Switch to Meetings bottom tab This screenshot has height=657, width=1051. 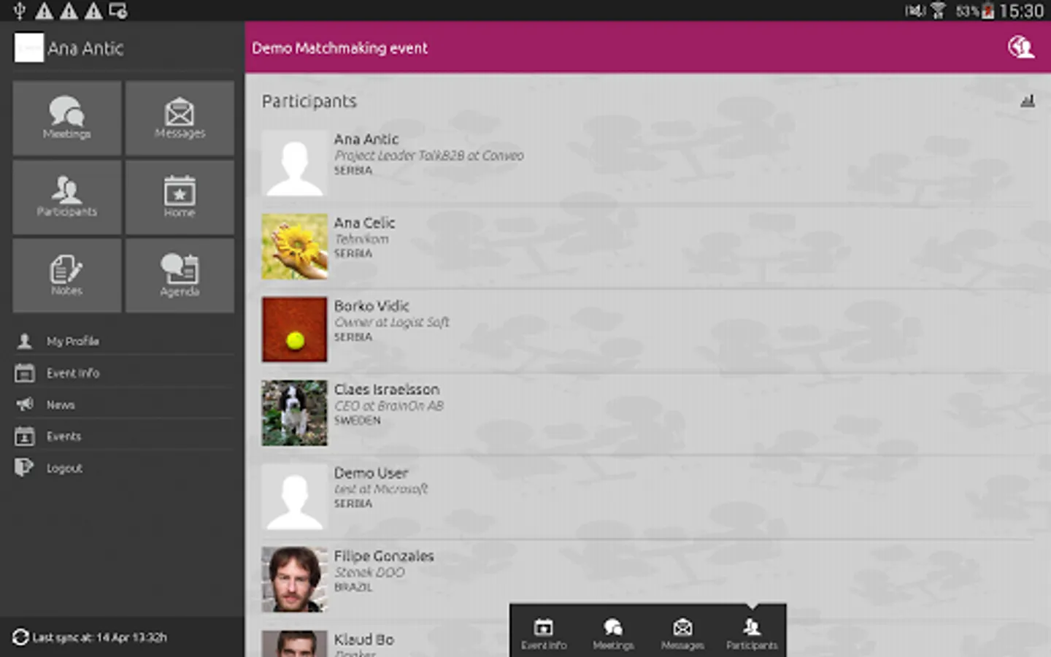(613, 634)
